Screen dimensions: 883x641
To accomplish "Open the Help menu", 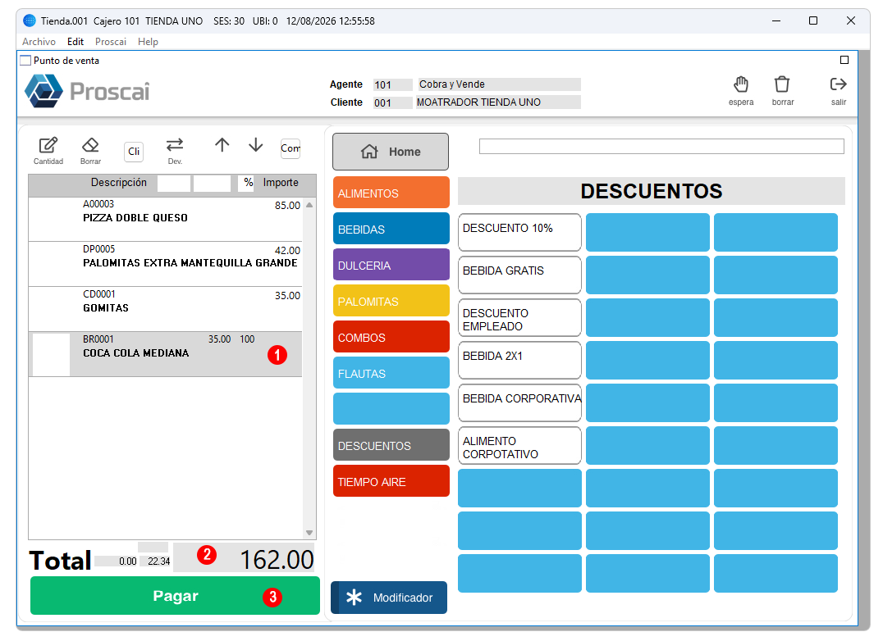I will click(x=148, y=42).
